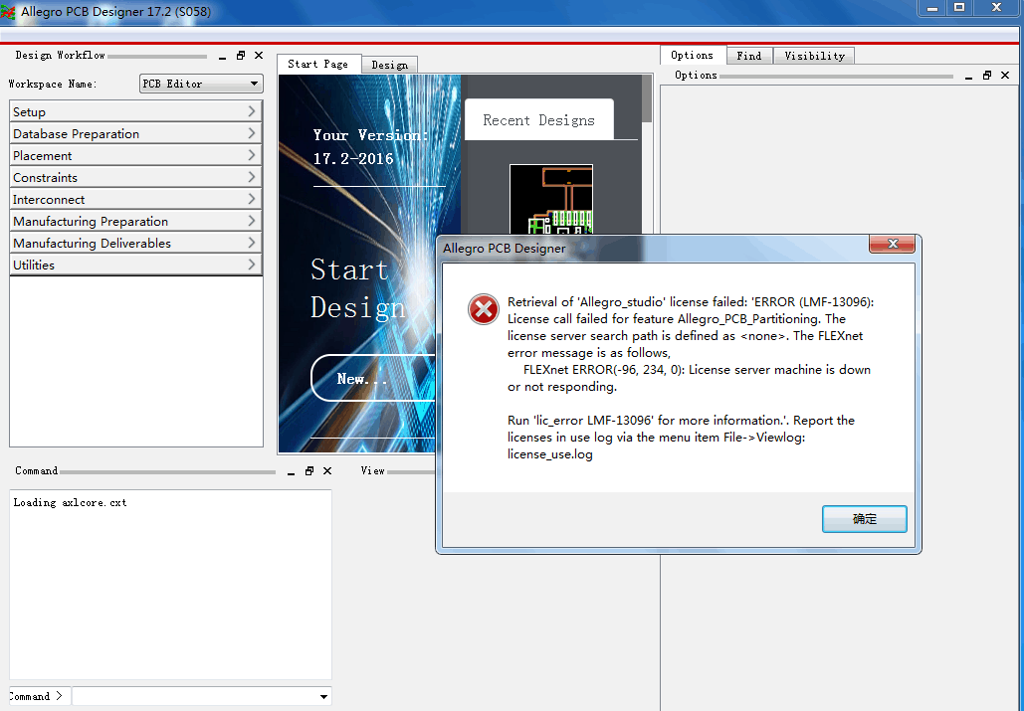
Task: Switch to the Options tab
Action: click(x=693, y=56)
